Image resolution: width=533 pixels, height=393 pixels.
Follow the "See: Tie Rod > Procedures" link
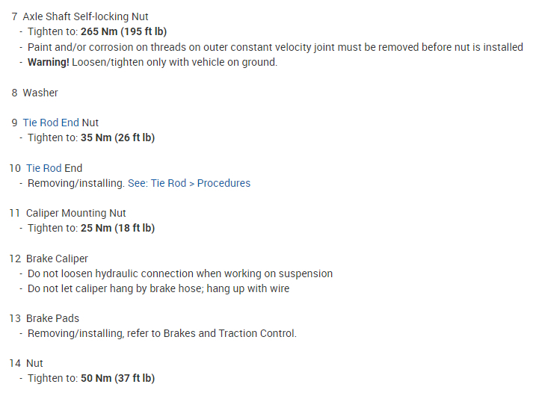coord(189,183)
